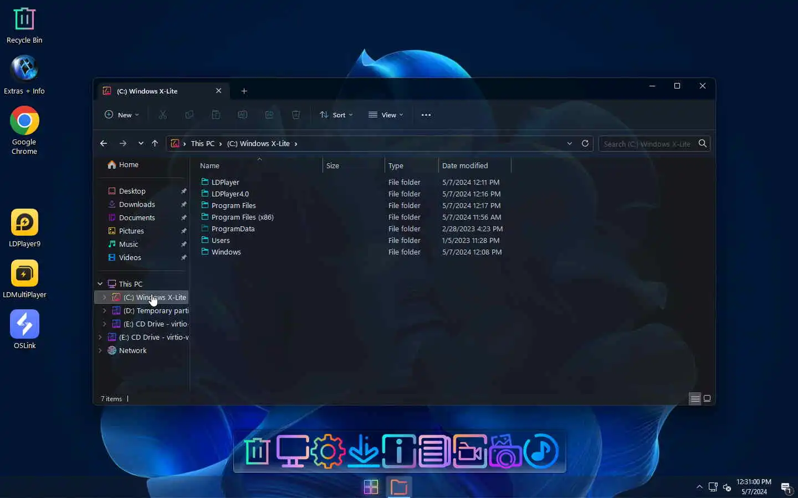
Task: Click the Rename icon in toolbar
Action: (242, 115)
